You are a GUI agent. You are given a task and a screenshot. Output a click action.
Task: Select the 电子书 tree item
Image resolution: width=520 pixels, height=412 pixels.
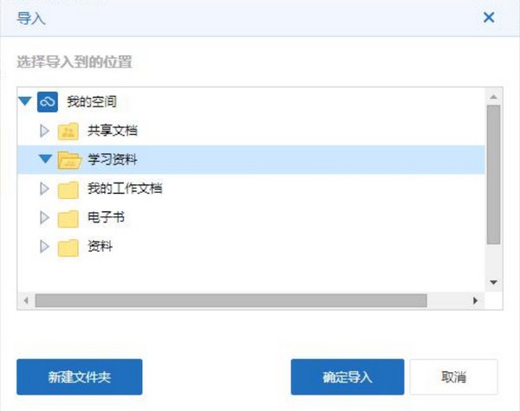107,218
